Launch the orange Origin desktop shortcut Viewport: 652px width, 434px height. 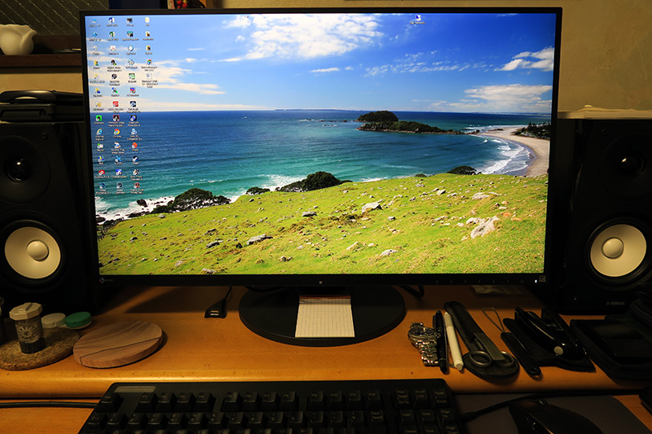134,146
